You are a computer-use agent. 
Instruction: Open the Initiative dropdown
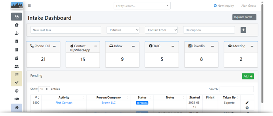coord(123,30)
